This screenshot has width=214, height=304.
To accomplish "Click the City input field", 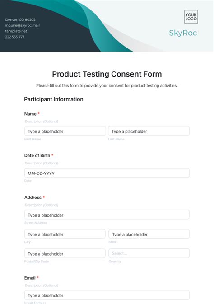I will click(x=65, y=234).
